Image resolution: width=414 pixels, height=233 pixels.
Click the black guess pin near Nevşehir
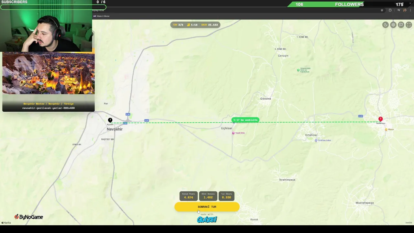pyautogui.click(x=110, y=120)
